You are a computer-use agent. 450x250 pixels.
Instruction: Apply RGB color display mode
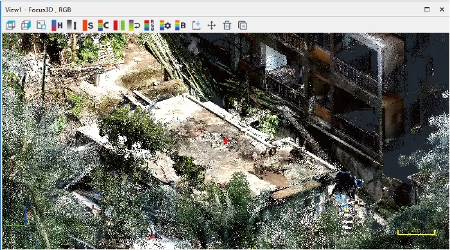tap(149, 25)
